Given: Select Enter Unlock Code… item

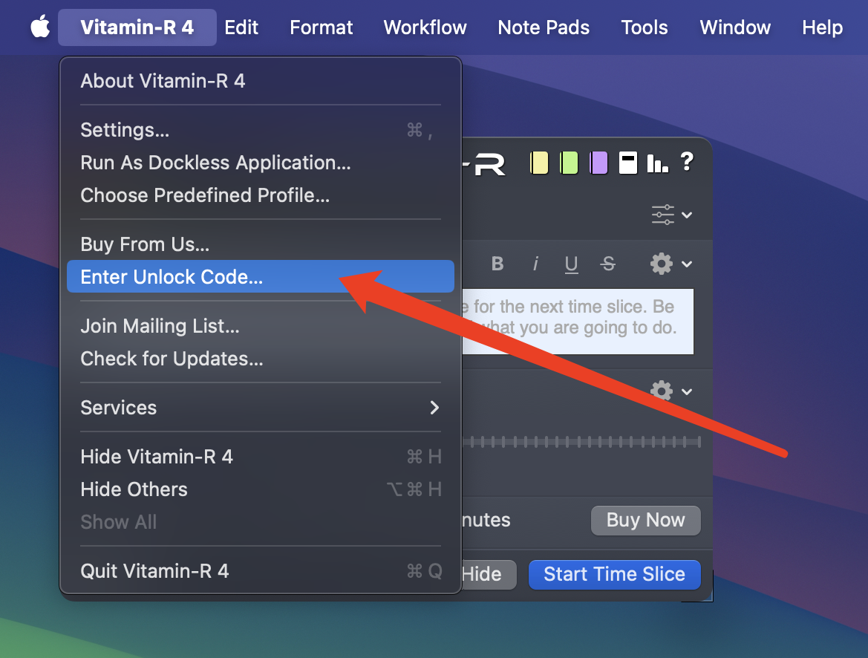Looking at the screenshot, I should [x=260, y=276].
